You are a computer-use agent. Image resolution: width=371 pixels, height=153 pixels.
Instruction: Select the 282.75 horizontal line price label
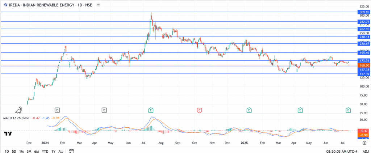(364, 22)
